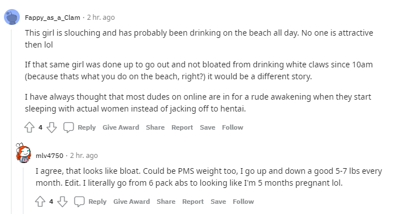Downvote mlv4750's reply
Viewport: 404px width, 214px height.
[62, 202]
